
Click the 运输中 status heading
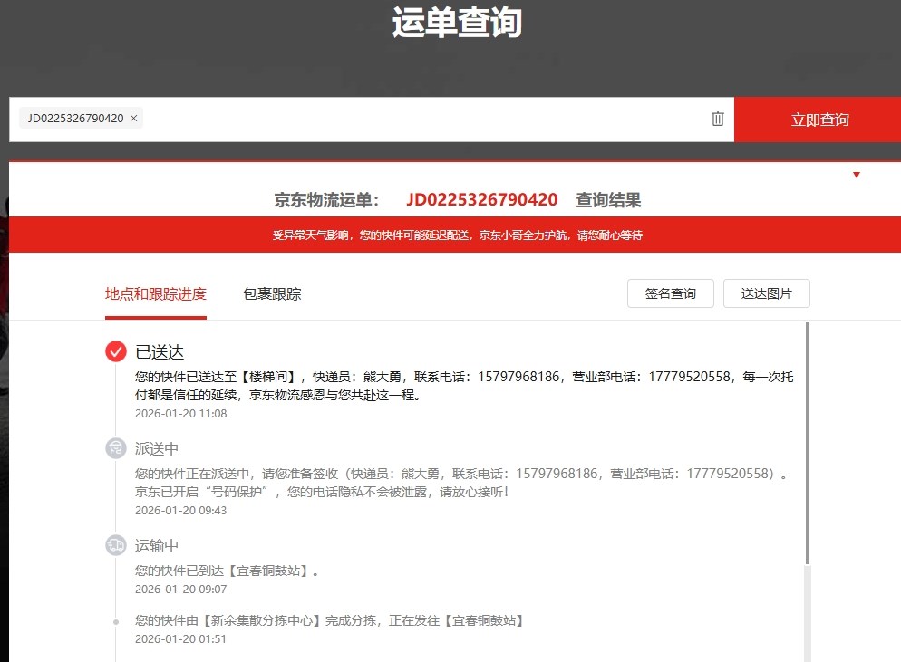point(157,545)
